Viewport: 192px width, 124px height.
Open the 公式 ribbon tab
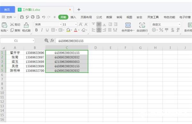pyautogui.click(x=99, y=17)
